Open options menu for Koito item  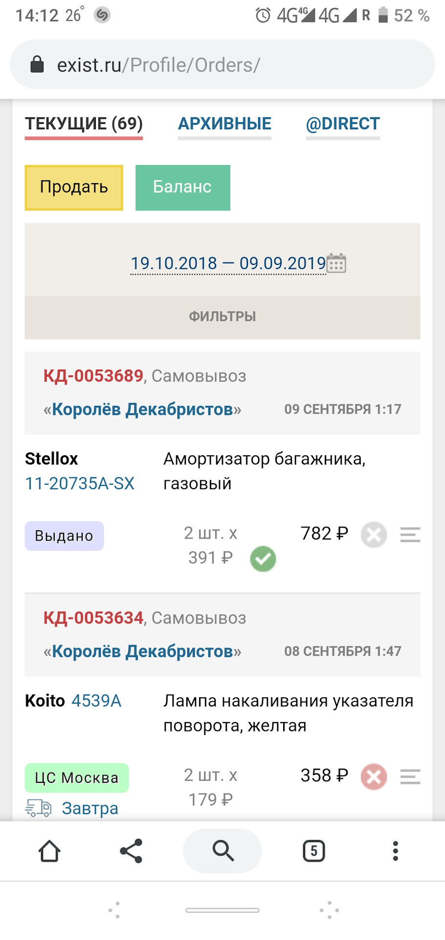point(410,776)
